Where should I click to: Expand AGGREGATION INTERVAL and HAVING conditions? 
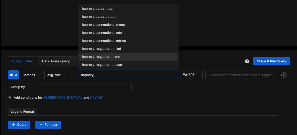(10, 98)
